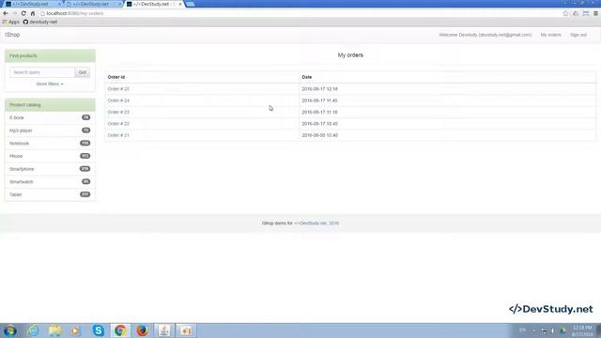Select the active third DevStudy.net tab

tap(153, 4)
